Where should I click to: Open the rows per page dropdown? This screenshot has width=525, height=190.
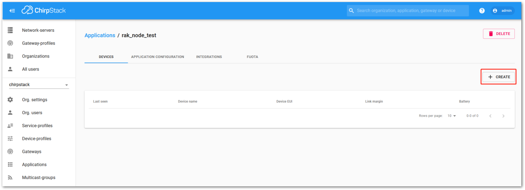(x=452, y=116)
